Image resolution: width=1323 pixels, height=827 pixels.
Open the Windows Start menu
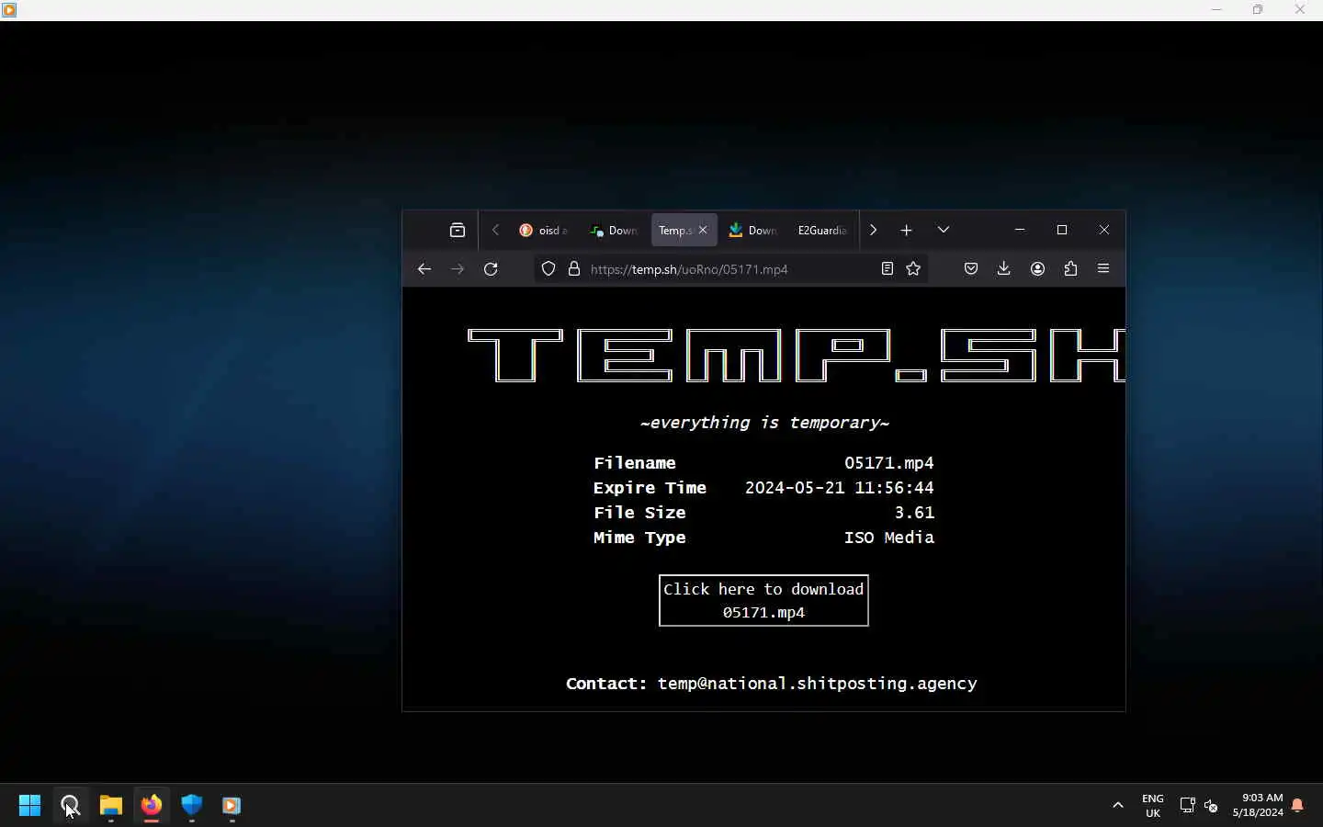point(29,806)
